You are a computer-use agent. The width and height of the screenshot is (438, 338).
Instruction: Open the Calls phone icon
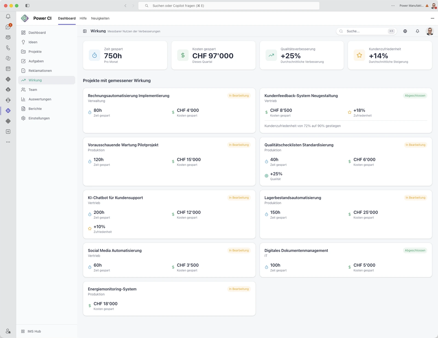click(8, 48)
